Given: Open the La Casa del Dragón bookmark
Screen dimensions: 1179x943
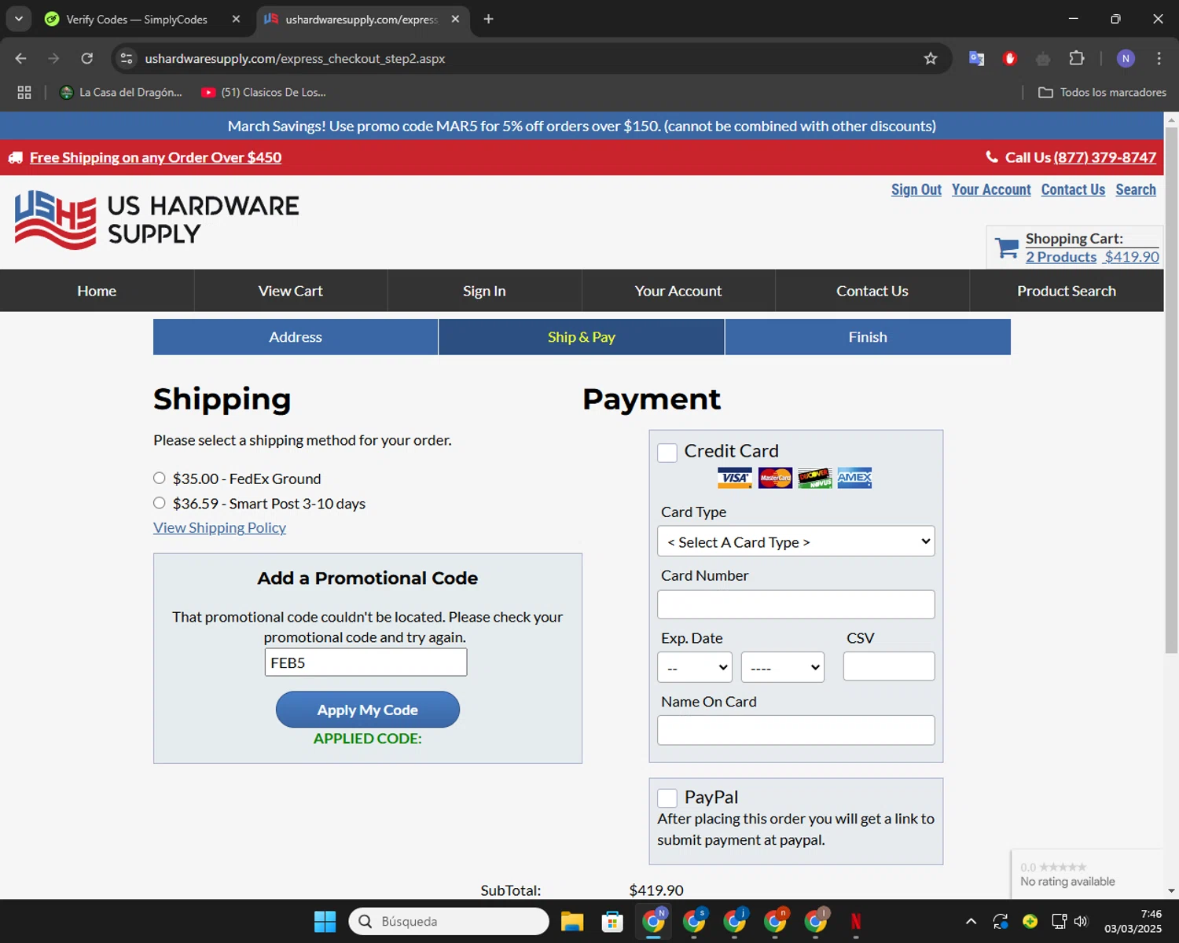Looking at the screenshot, I should click(121, 92).
